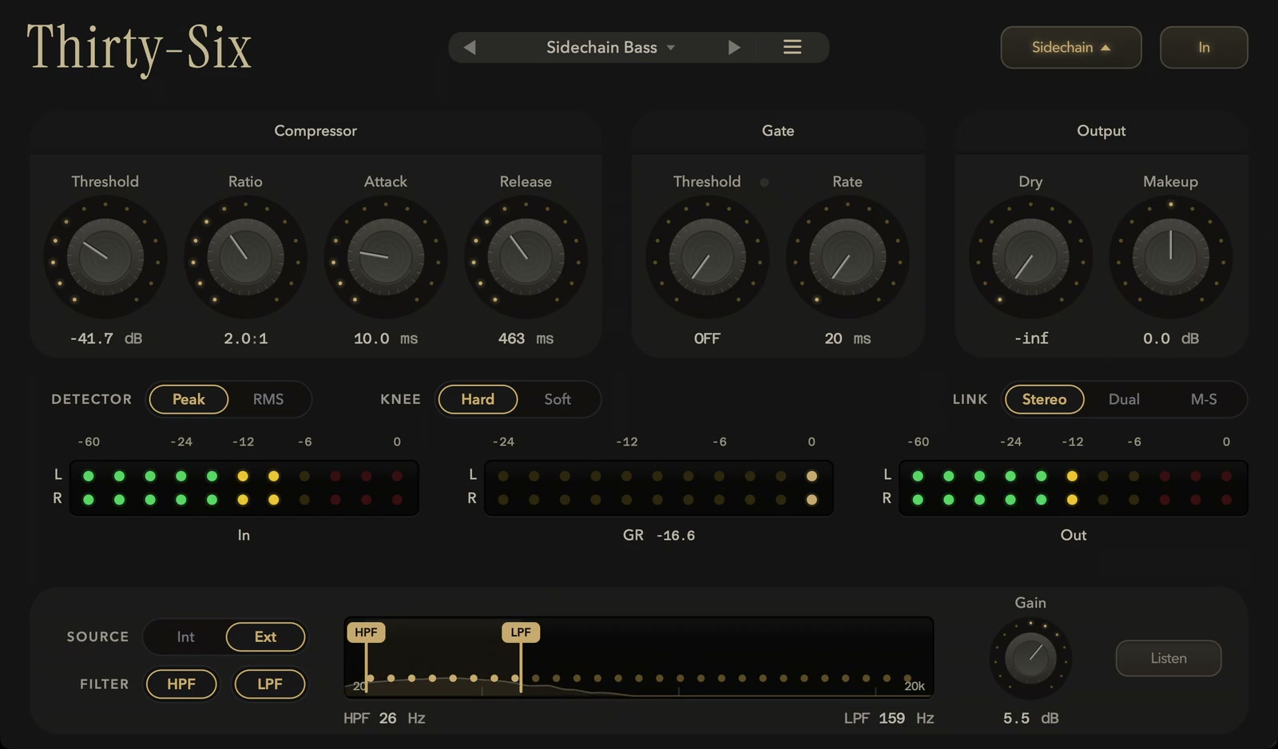Adjust the Compressor Threshold knob
The image size is (1278, 749).
click(105, 258)
